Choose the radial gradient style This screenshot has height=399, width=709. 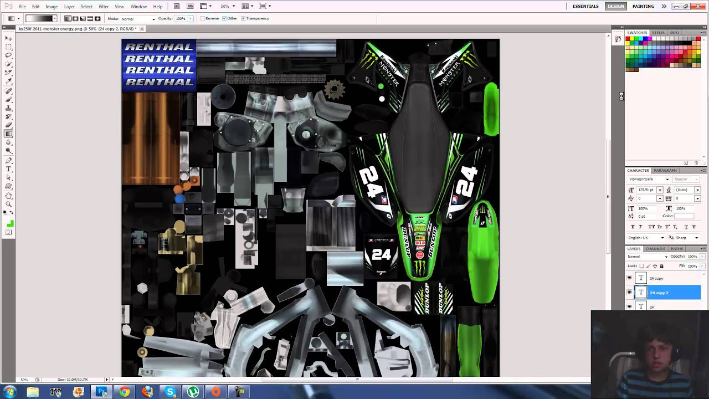(76, 18)
